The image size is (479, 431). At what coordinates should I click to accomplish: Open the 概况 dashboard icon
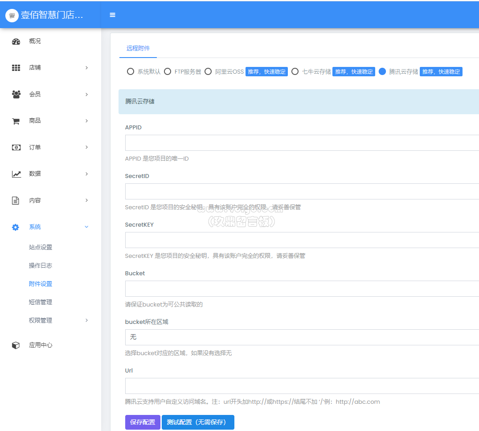[16, 41]
